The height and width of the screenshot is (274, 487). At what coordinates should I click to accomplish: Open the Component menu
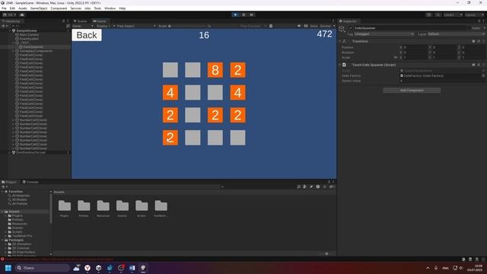(59, 8)
